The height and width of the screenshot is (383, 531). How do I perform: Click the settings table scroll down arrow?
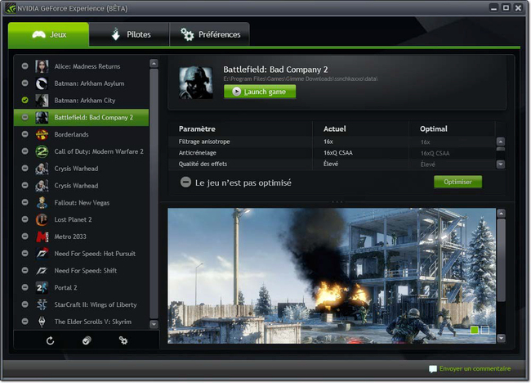tap(501, 164)
